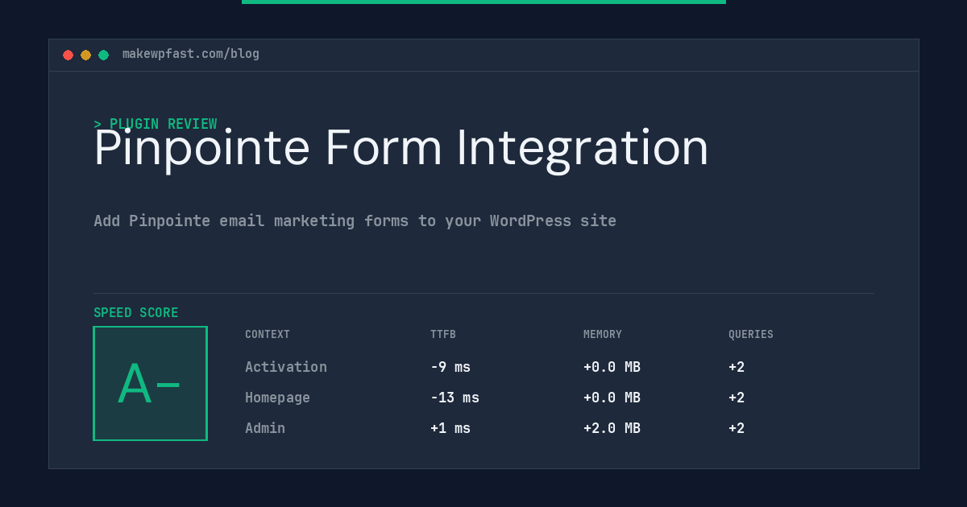Click the A- speed score badge

150,383
